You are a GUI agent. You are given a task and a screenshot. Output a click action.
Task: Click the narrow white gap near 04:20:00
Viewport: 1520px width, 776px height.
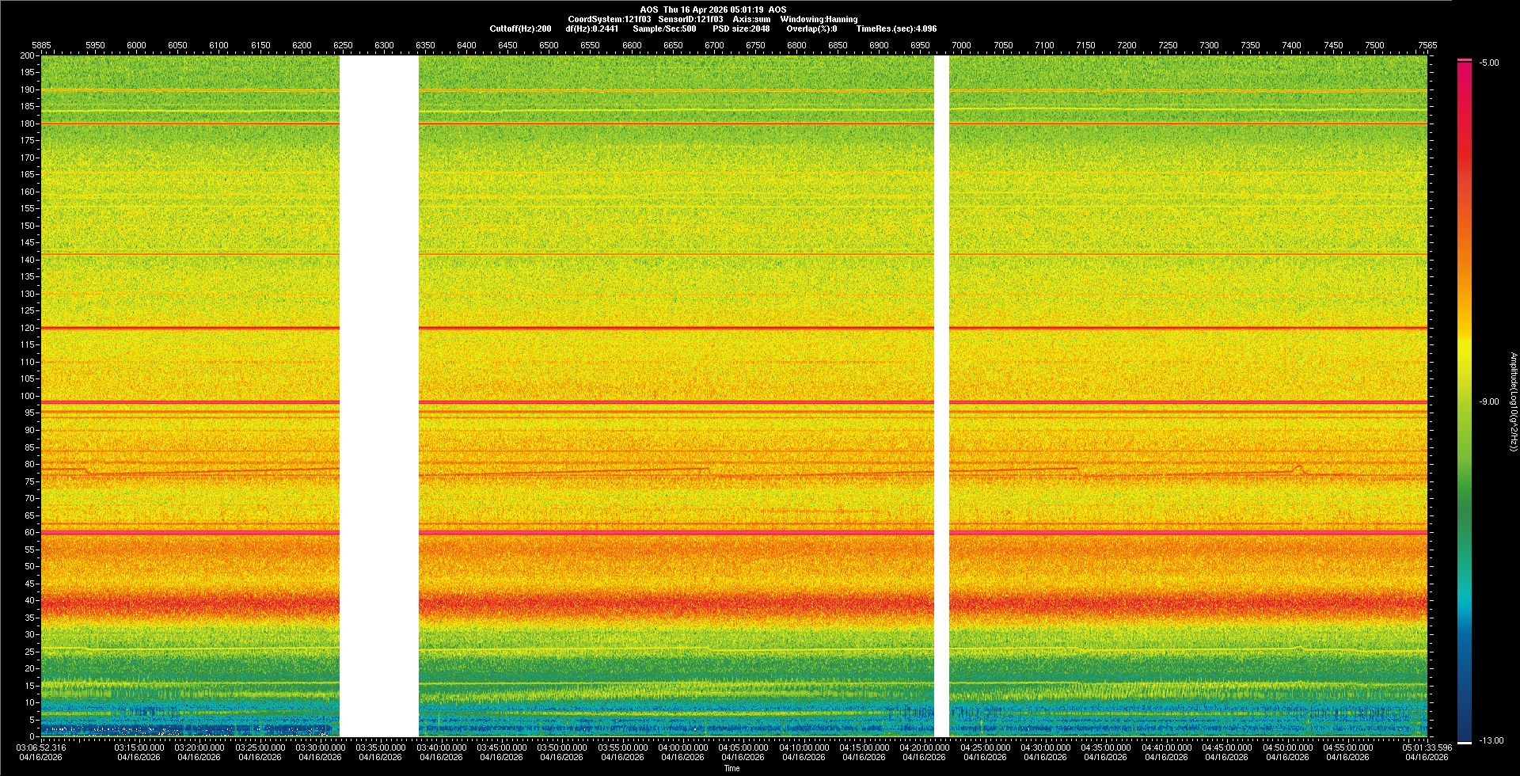click(941, 396)
